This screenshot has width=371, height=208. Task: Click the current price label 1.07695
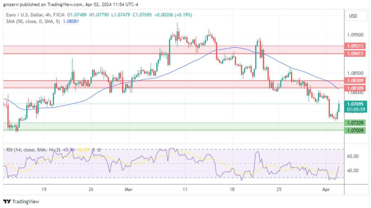click(x=355, y=104)
